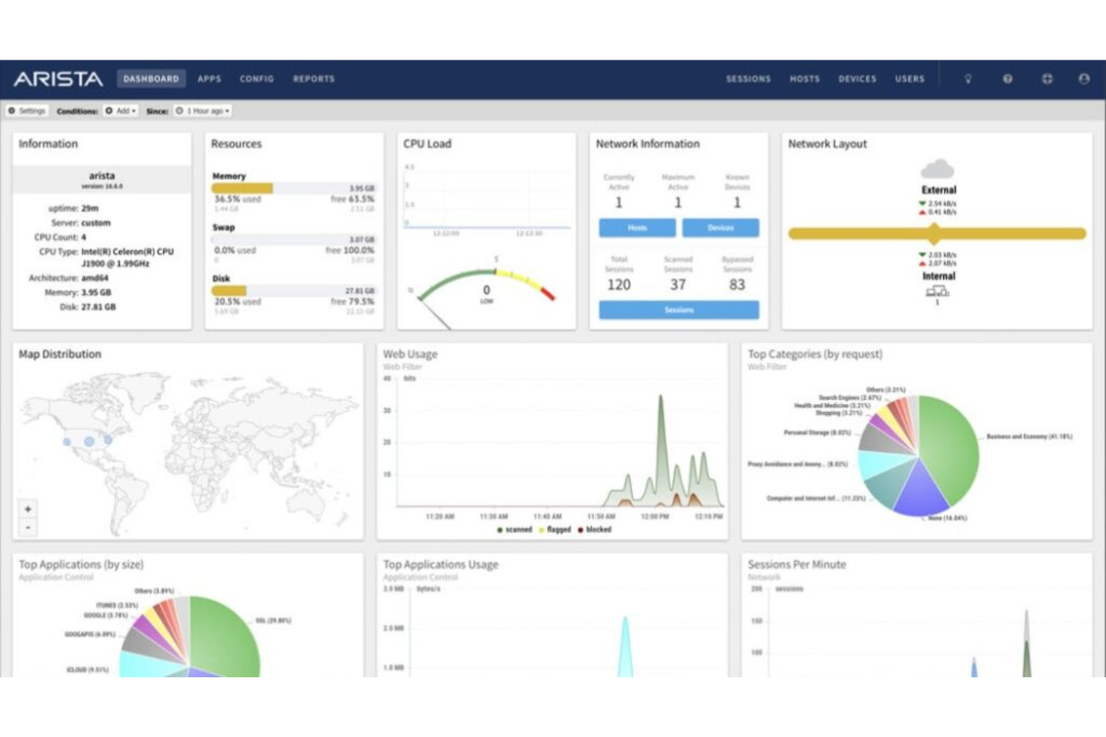Click the Total Sessions value 120
This screenshot has height=737, width=1106.
(x=619, y=284)
